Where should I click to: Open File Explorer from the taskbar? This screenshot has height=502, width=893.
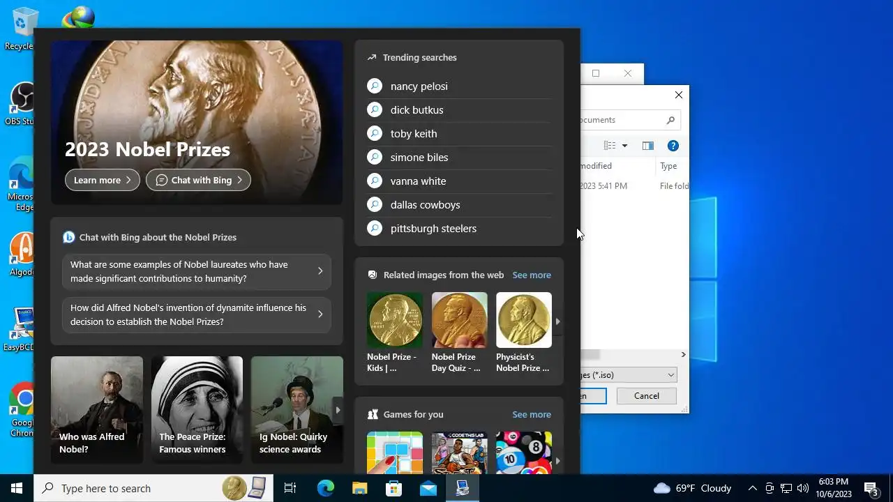tap(359, 488)
